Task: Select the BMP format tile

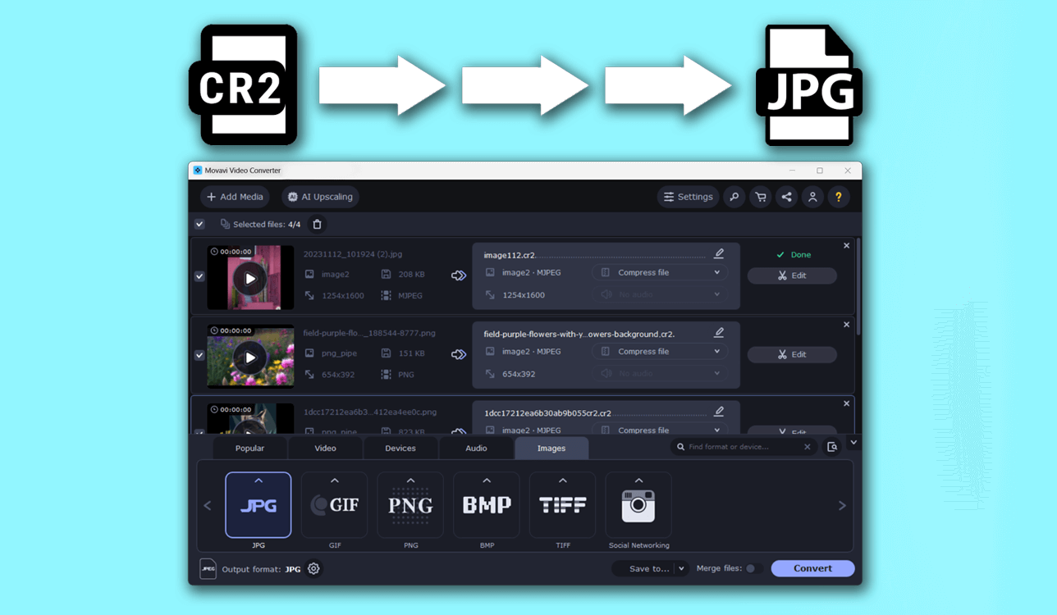Action: point(487,505)
